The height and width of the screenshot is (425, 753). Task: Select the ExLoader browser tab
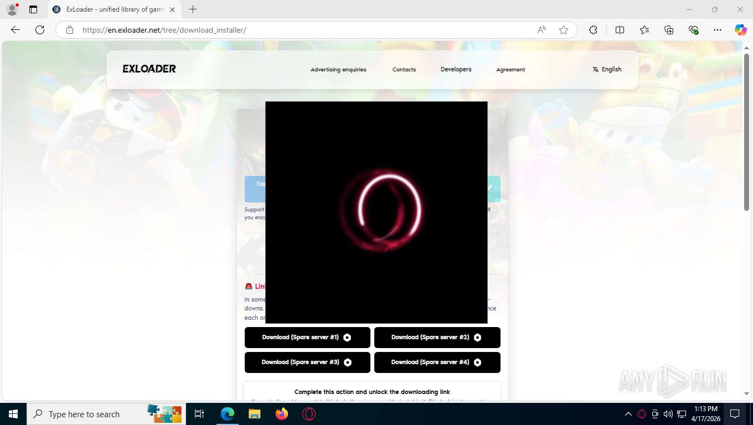tap(115, 9)
